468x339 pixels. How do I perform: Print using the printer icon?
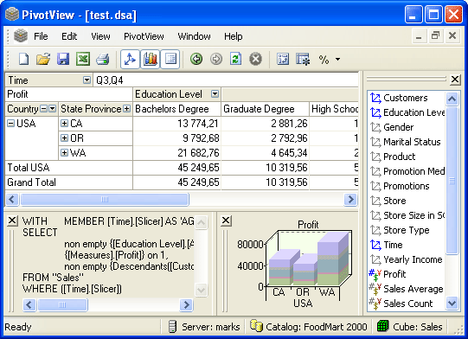(103, 59)
